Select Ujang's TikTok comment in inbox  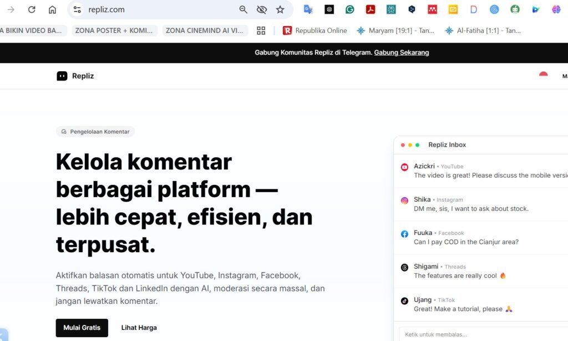[x=481, y=304]
